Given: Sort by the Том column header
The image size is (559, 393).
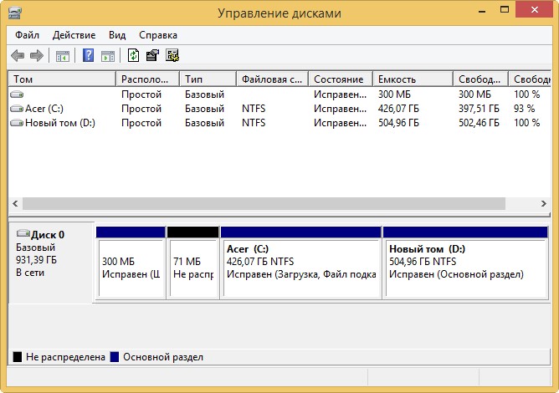Looking at the screenshot, I should coord(60,79).
